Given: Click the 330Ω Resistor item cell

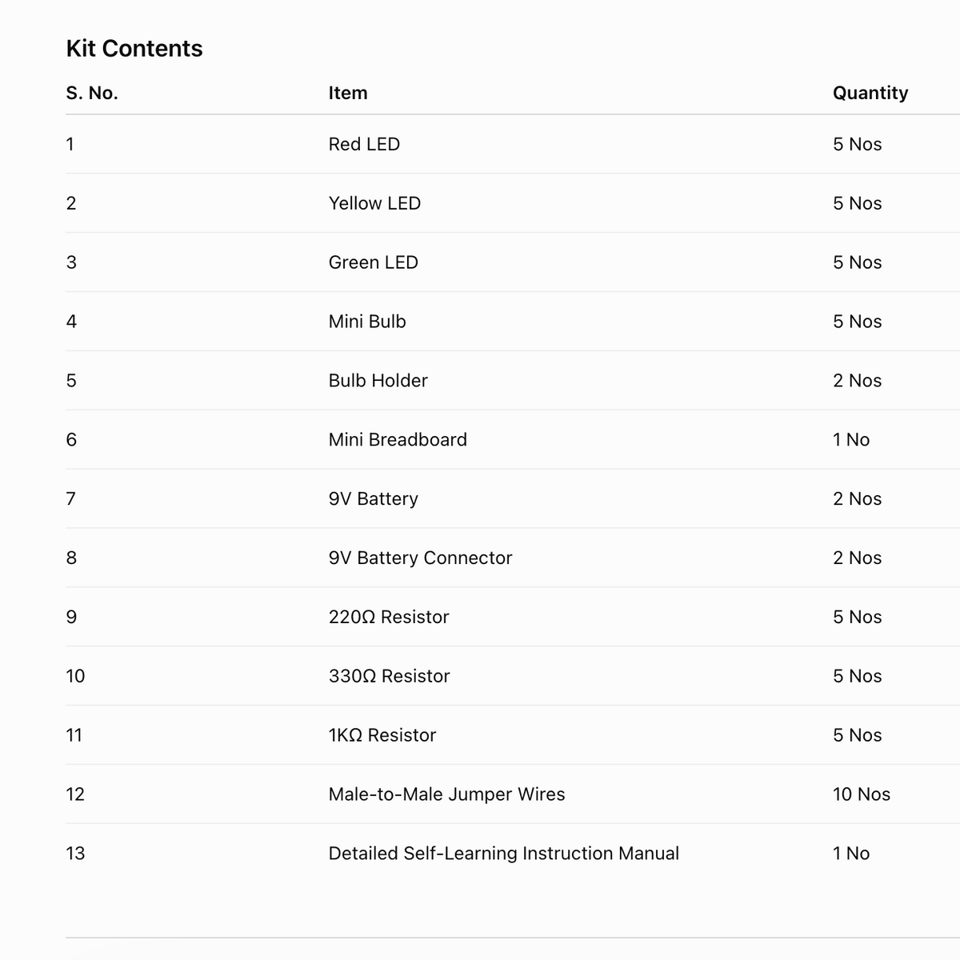Looking at the screenshot, I should 390,676.
